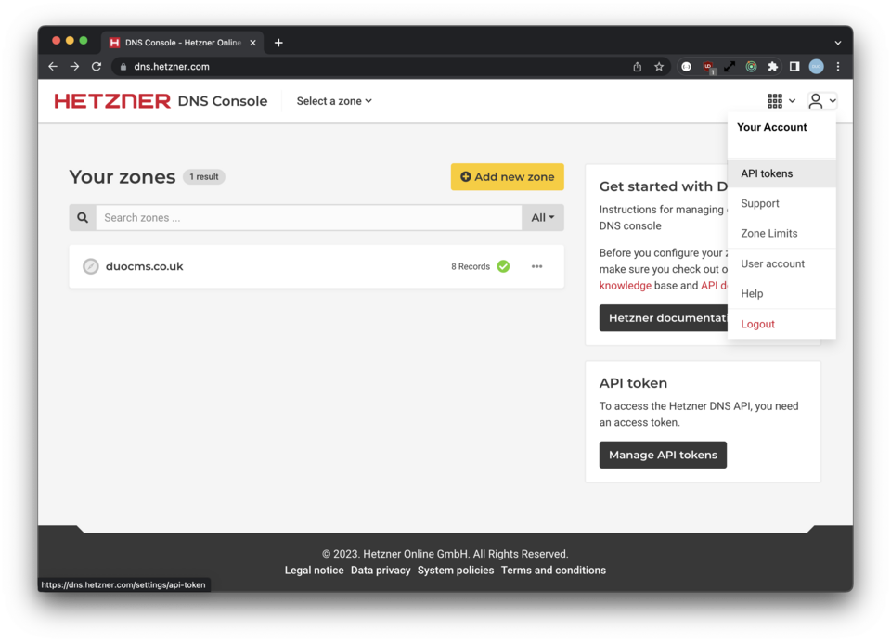Close the DNS Console tab
The height and width of the screenshot is (642, 891).
point(252,43)
